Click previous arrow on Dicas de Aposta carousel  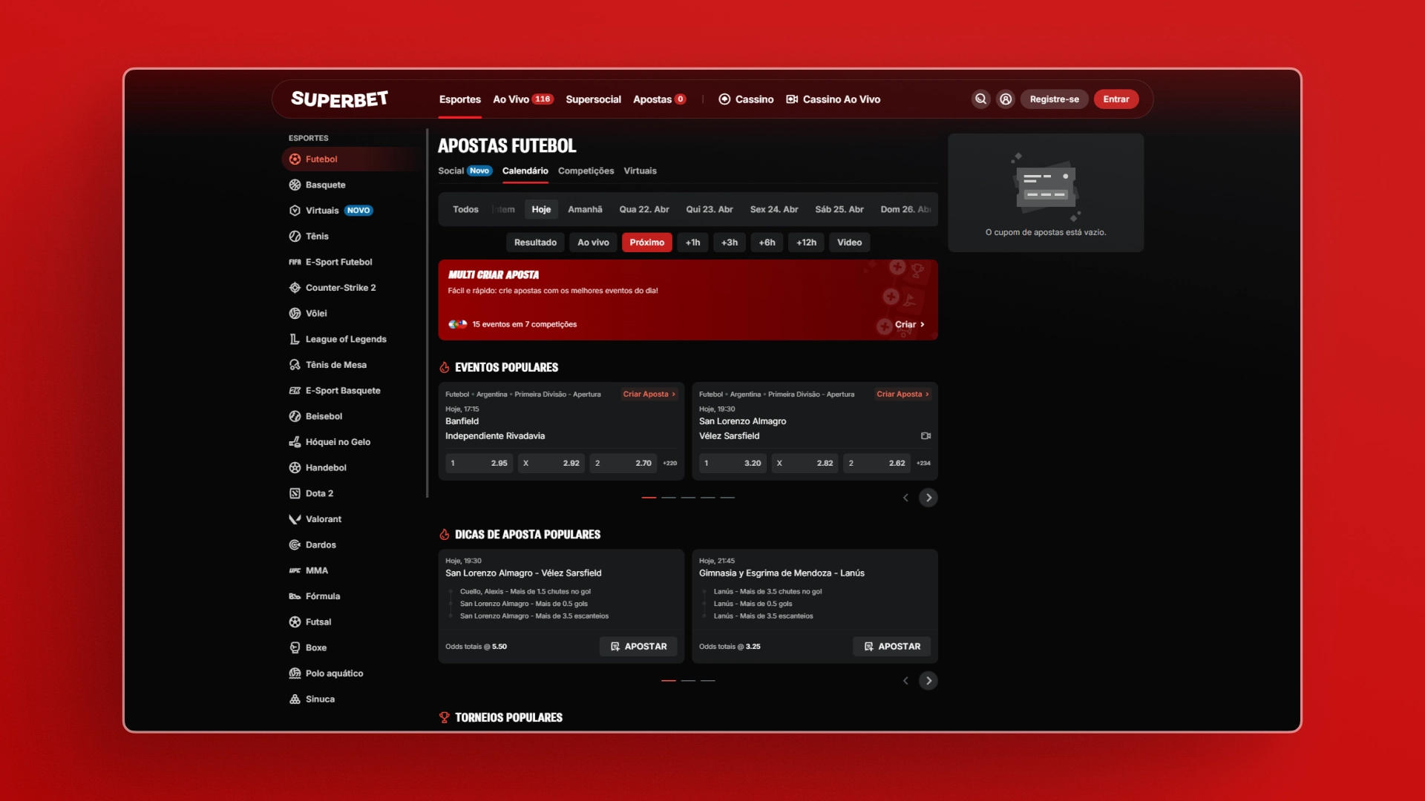(x=905, y=680)
